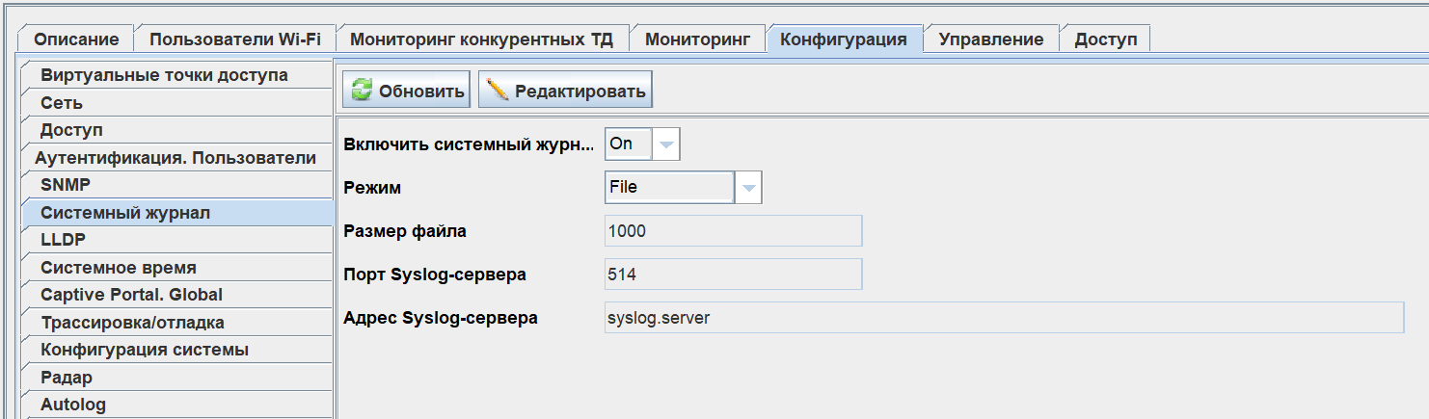Screen dimensions: 1429x419
Task: Select Captive Portal. Global item
Action: click(131, 295)
